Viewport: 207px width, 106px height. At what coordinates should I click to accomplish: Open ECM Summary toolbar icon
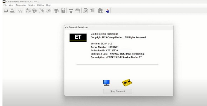tap(56, 11)
